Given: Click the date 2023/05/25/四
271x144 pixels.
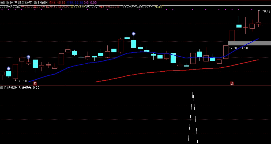Looking at the screenshot, I should point(10,7).
